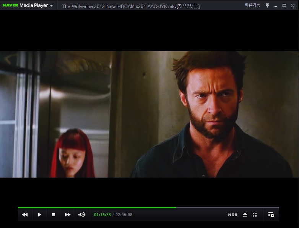The image size is (299, 228).
Task: Click the rewind button
Action: [25, 215]
